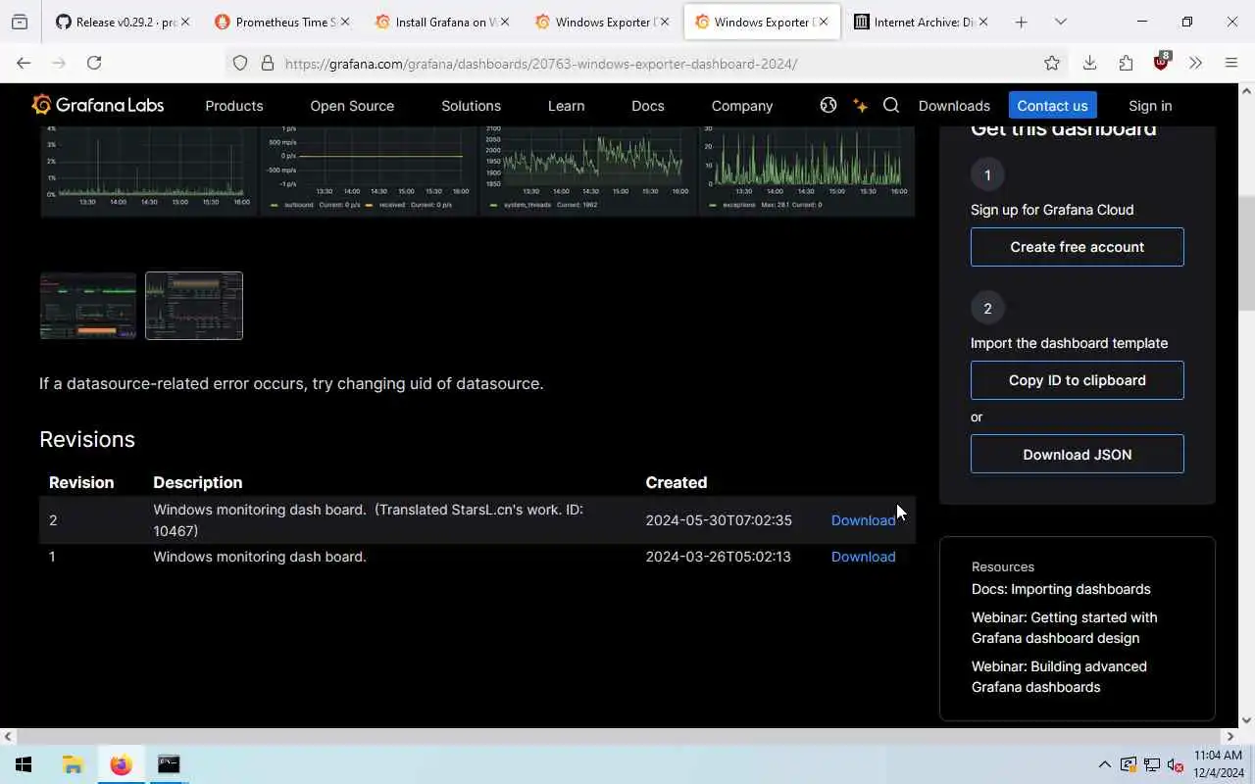Expand the Products menu

[234, 106]
